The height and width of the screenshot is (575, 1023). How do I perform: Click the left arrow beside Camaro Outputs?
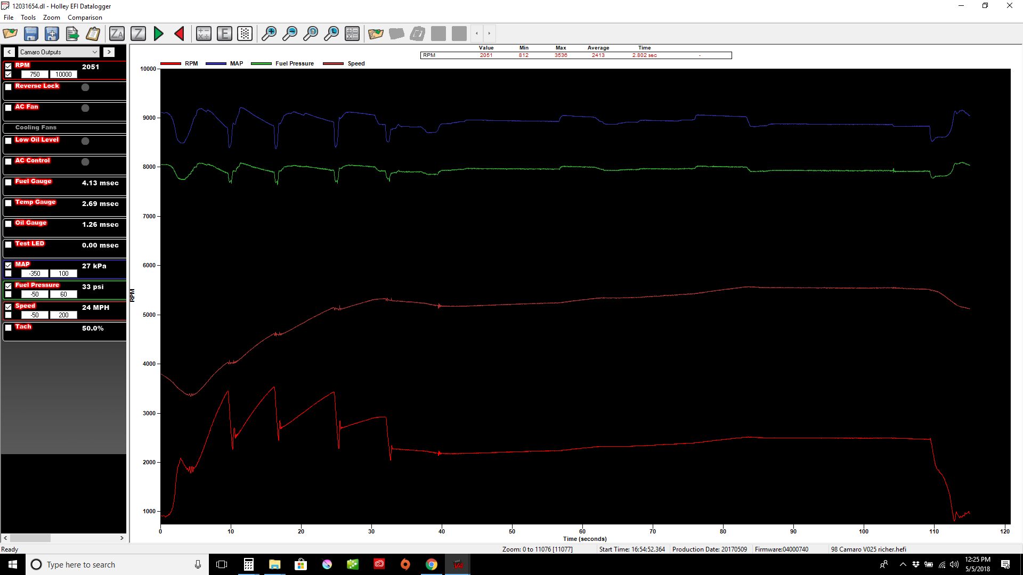9,52
